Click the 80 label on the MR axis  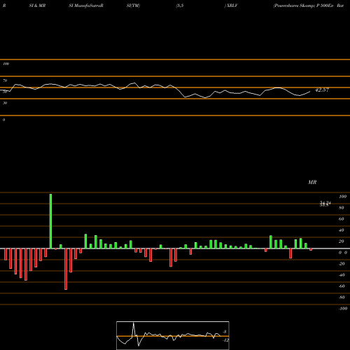pos(342,208)
